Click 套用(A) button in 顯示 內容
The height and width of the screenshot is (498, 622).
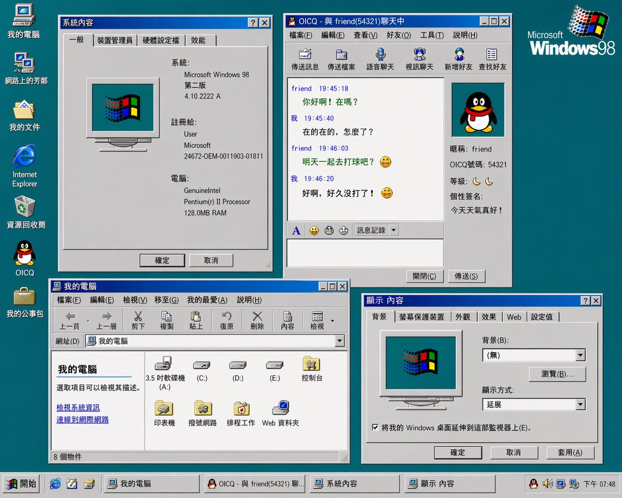point(570,453)
